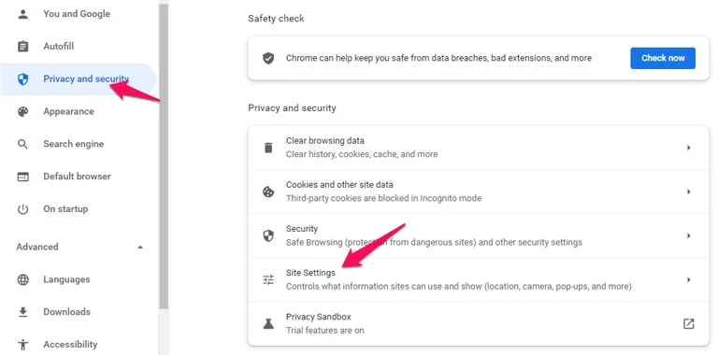Collapse the Advanced section arrow
The height and width of the screenshot is (355, 718).
click(140, 247)
